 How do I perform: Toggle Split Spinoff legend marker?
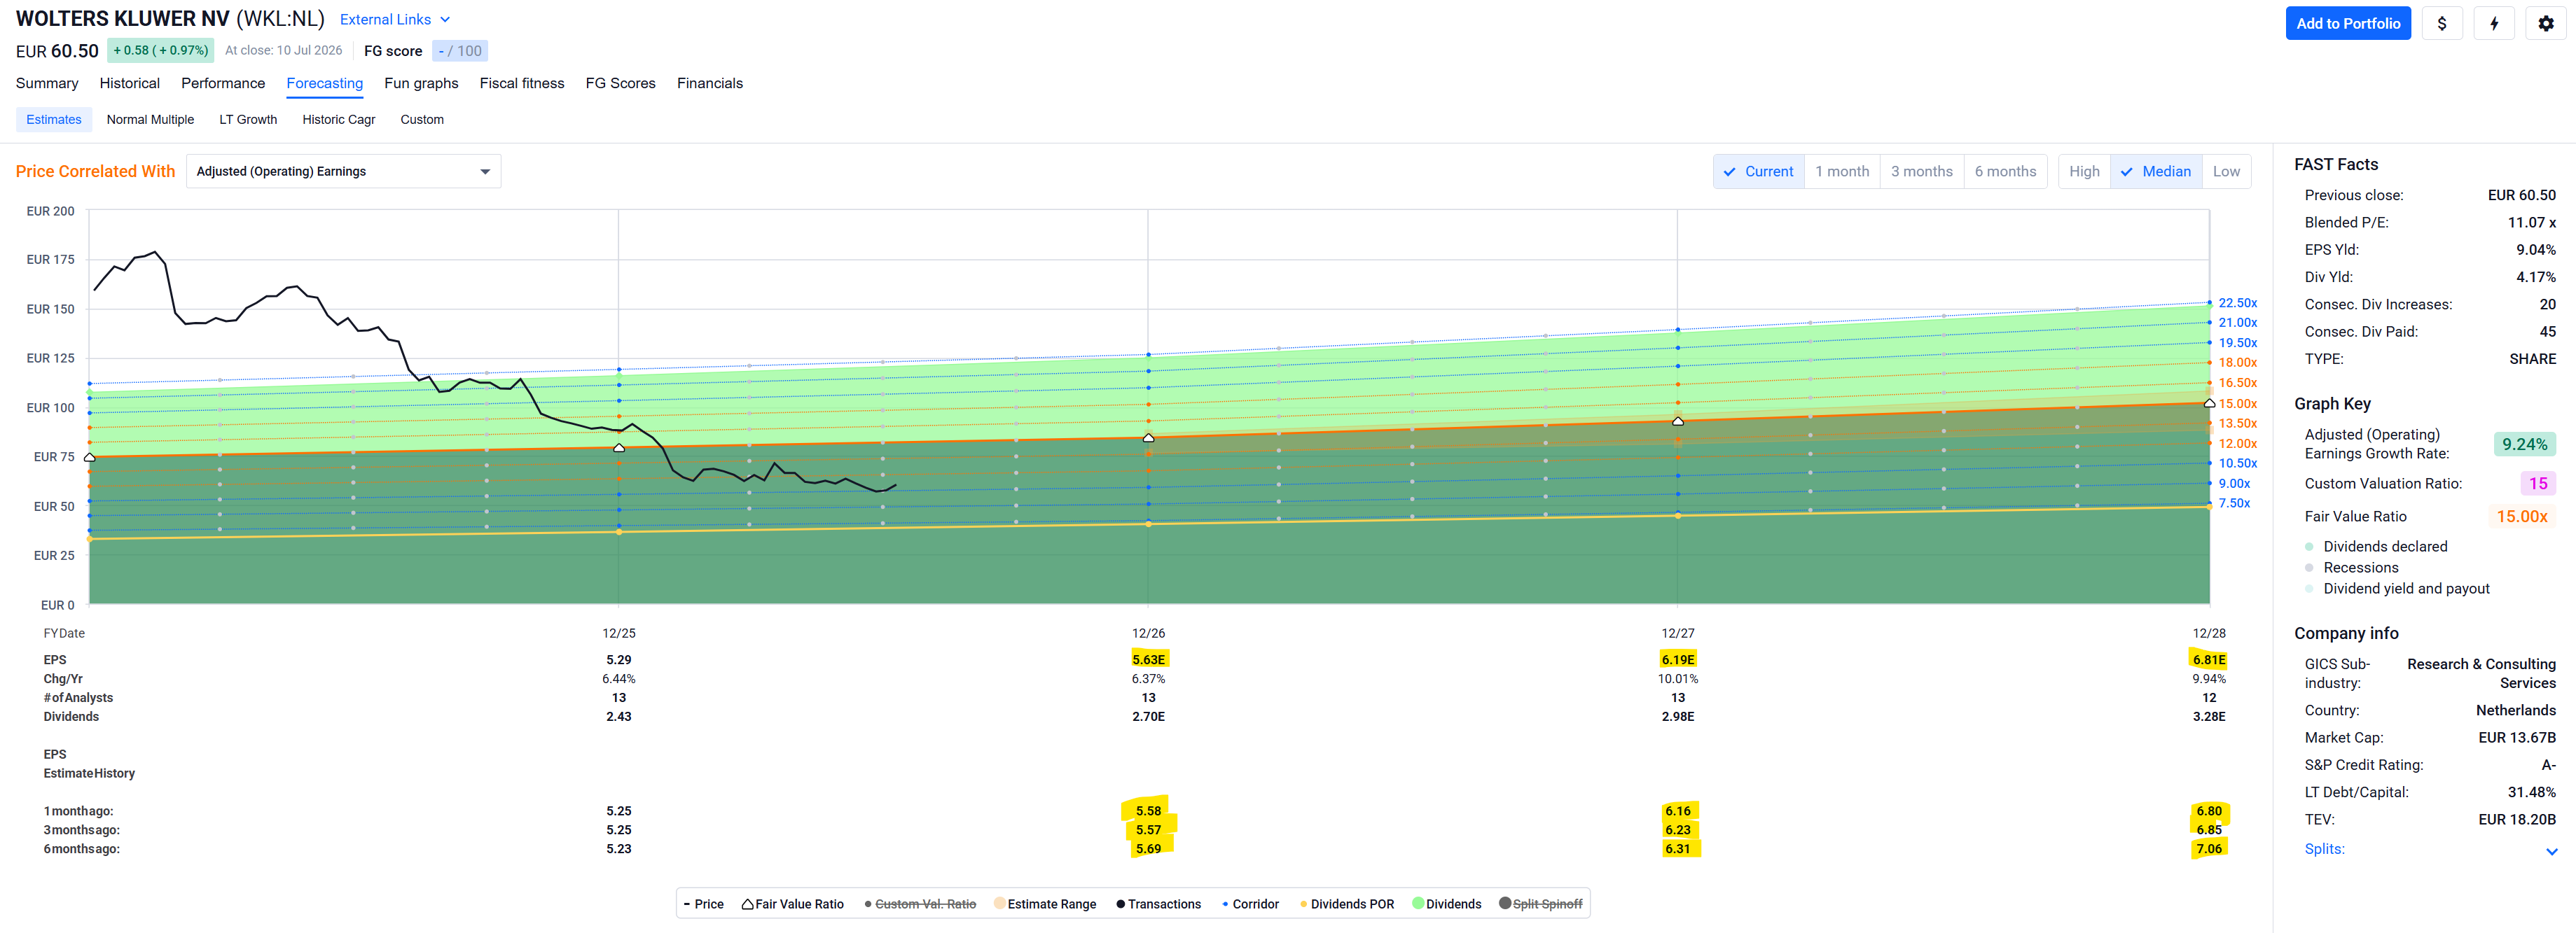pos(1504,903)
